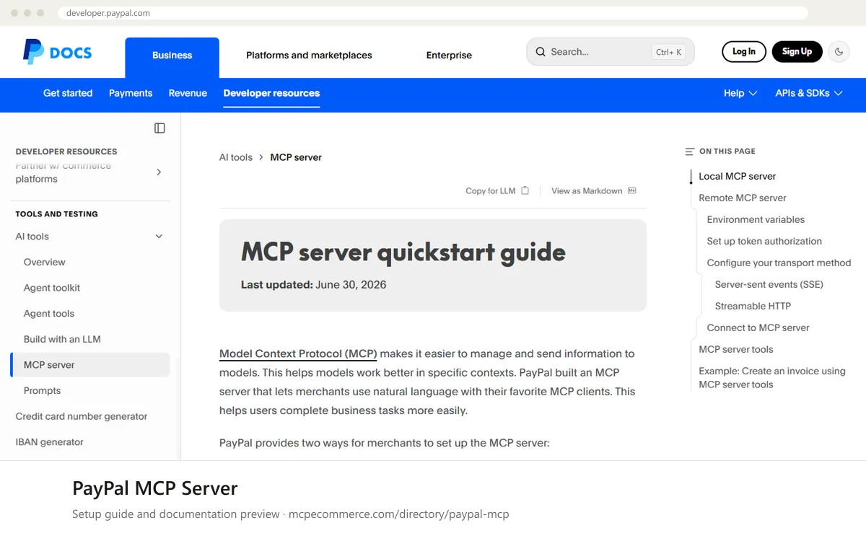Expand Partner w/ commerce platforms chevron
This screenshot has height=541, width=866.
coord(159,172)
